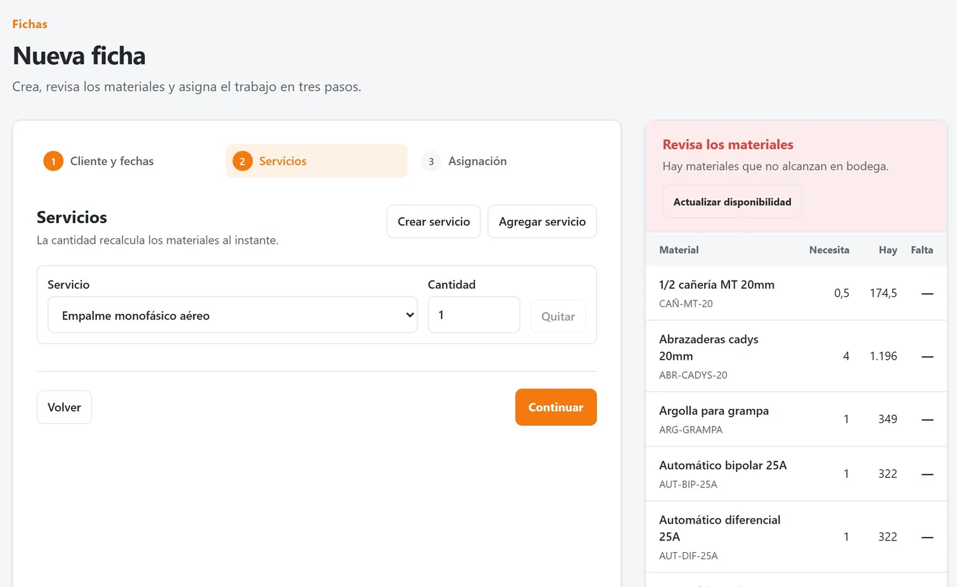
Task: Select the 1/2 cañería MT 20mm row name
Action: click(717, 285)
